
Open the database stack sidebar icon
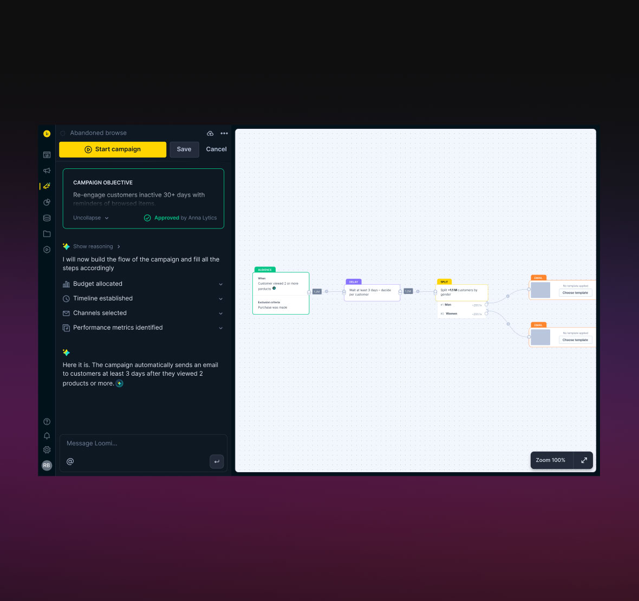[47, 218]
